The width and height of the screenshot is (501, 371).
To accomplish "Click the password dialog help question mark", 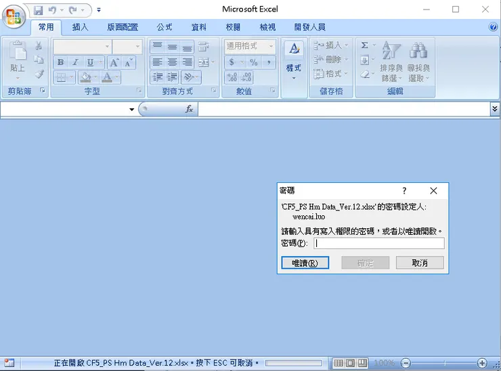I will click(x=404, y=191).
